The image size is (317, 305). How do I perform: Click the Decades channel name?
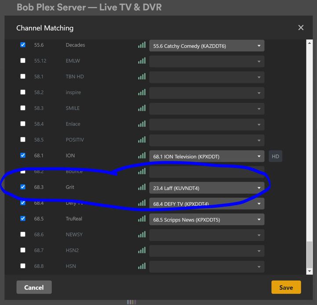point(75,45)
